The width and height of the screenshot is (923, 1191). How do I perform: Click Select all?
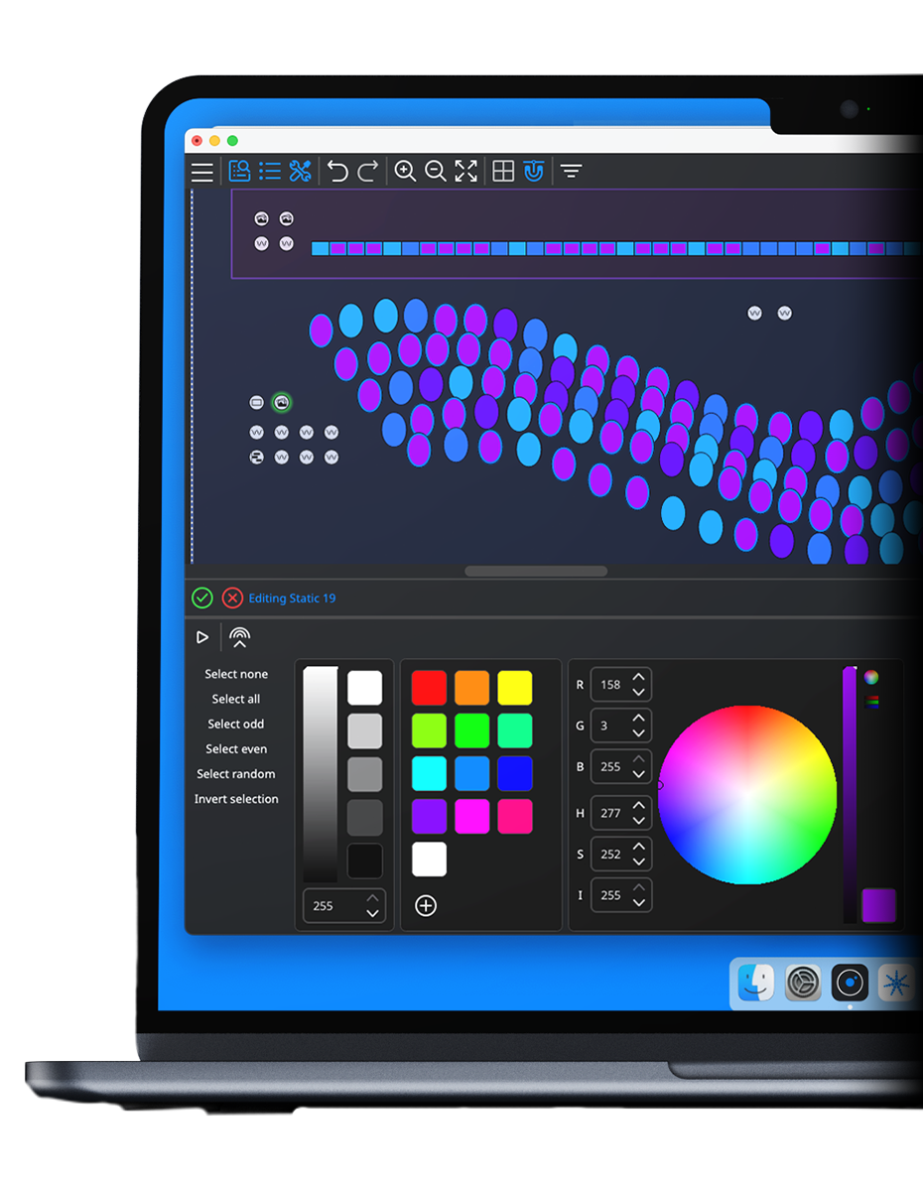tap(236, 699)
